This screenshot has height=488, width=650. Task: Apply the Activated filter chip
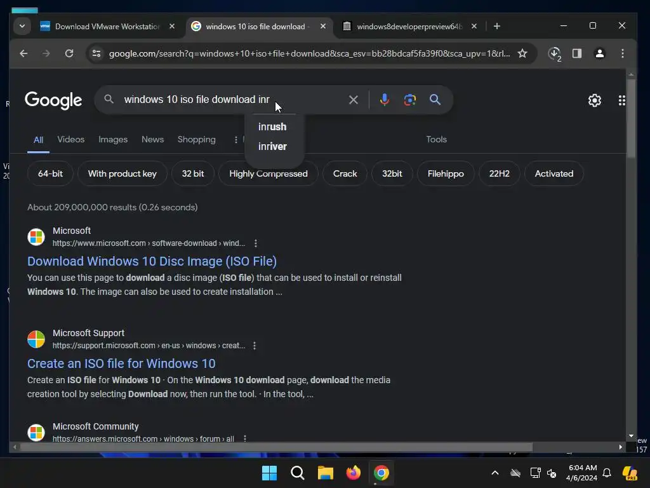pos(554,173)
